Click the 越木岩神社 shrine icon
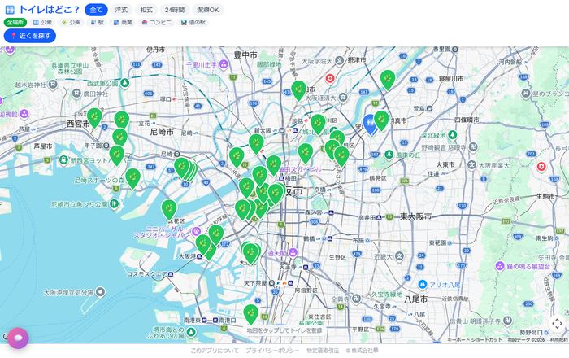The width and height of the screenshot is (569, 358). [x=53, y=85]
